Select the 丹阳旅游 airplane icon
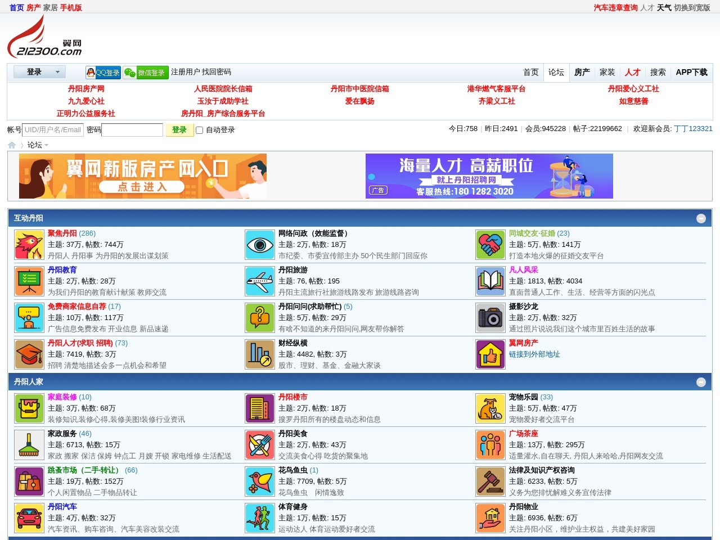720x540 pixels. click(x=260, y=281)
